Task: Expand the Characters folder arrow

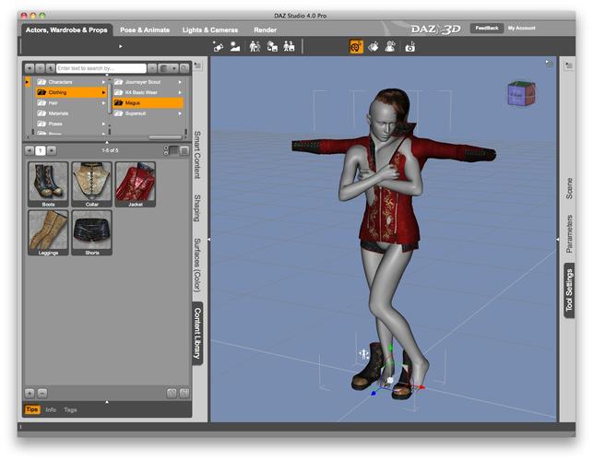Action: (x=103, y=82)
